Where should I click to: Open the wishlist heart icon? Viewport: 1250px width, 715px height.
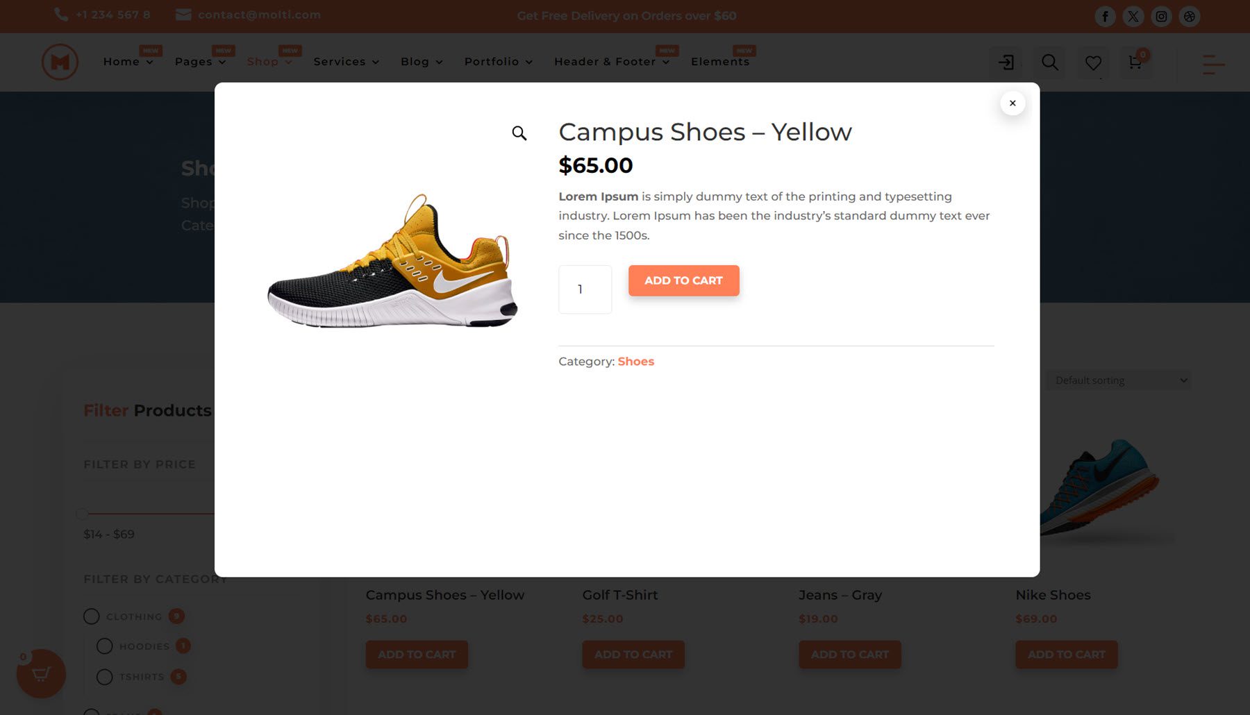click(1092, 62)
